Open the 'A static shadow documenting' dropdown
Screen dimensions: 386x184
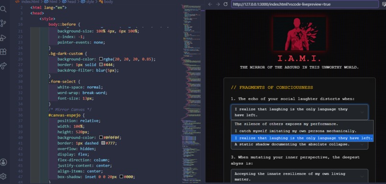click(299, 145)
